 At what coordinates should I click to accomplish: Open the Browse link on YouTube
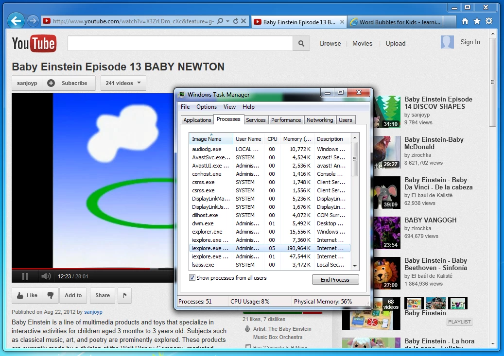[x=330, y=43]
